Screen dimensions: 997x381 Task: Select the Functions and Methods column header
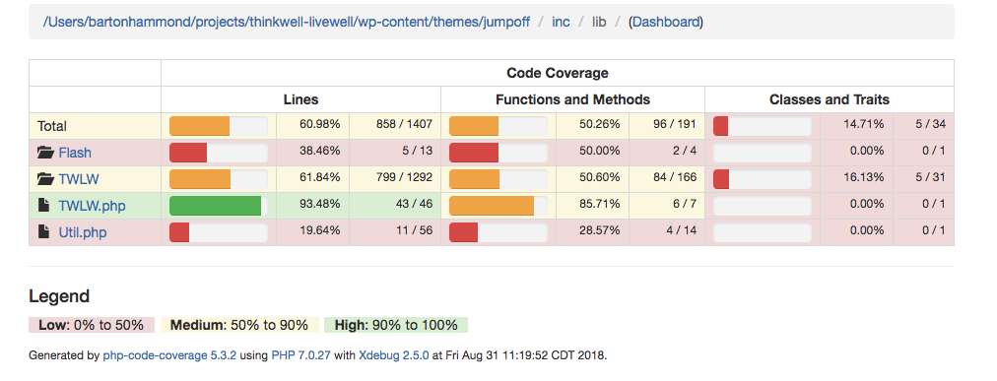[573, 99]
